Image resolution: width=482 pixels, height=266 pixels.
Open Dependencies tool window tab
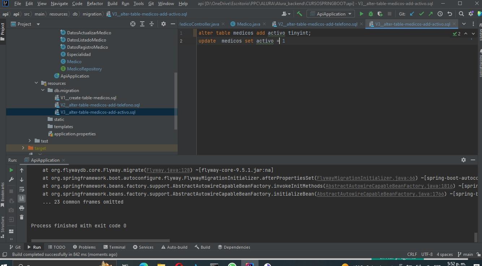[234, 247]
